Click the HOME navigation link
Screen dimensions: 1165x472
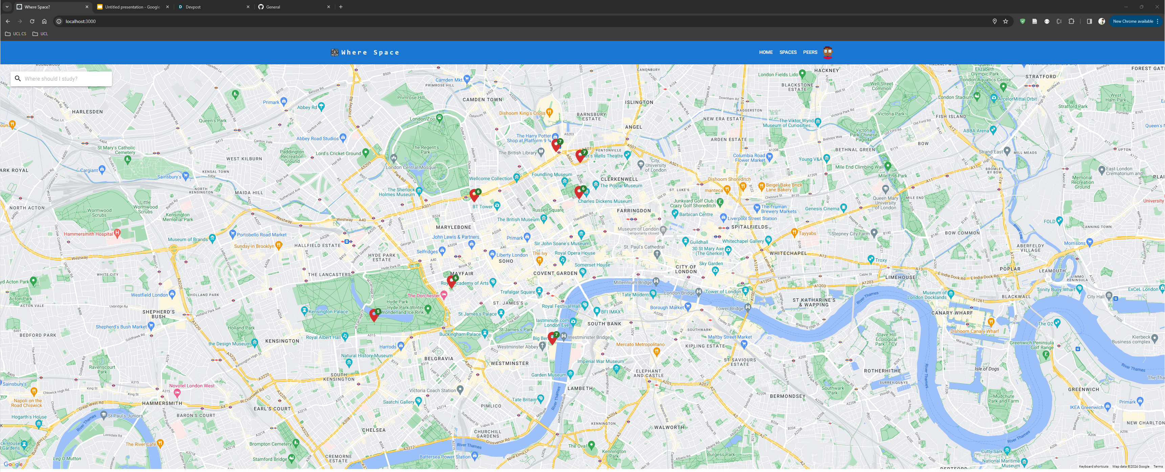[x=765, y=52]
